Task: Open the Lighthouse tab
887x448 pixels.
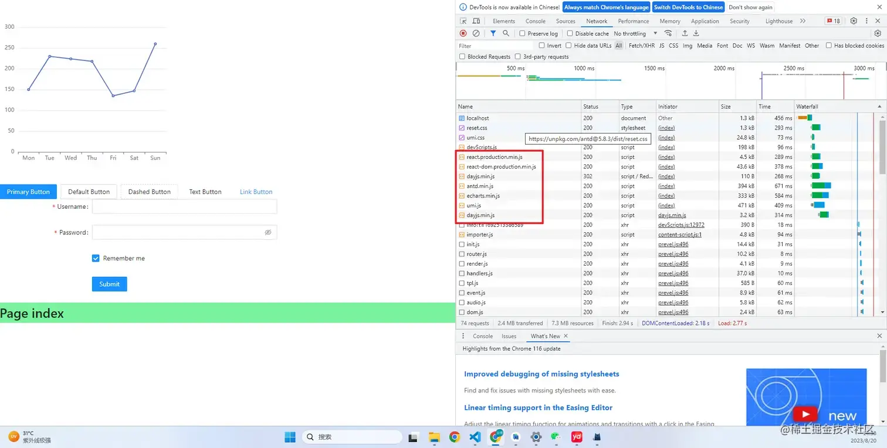Action: coord(779,21)
